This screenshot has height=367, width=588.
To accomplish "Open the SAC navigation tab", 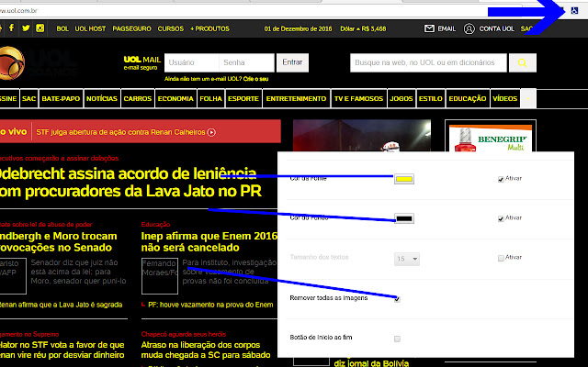I will click(28, 99).
